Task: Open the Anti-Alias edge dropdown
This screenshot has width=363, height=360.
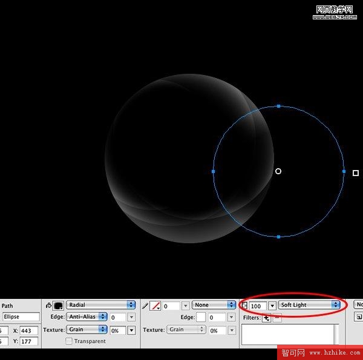Action: click(87, 316)
